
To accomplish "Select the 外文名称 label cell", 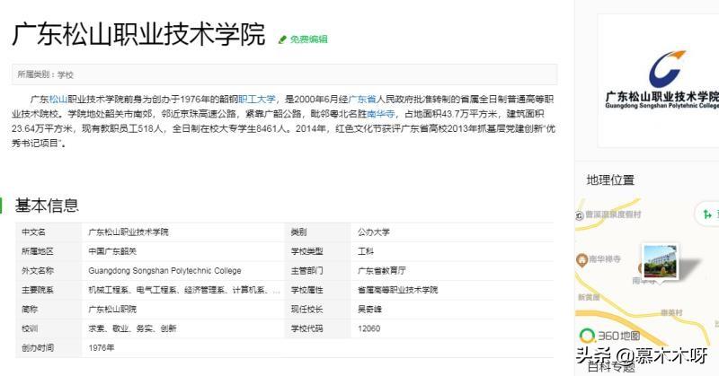I will (x=49, y=271).
